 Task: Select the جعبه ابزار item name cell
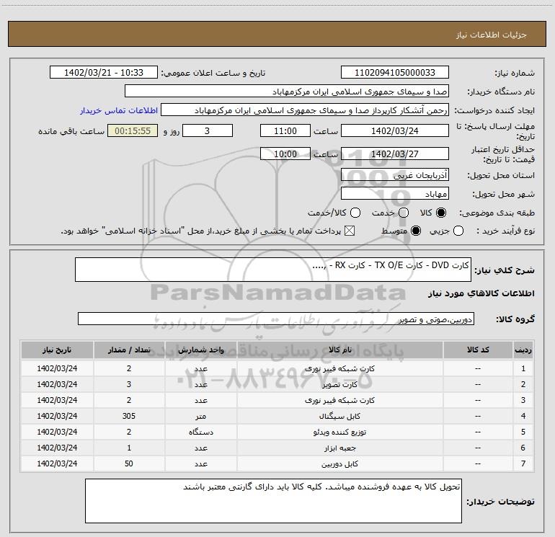(339, 448)
